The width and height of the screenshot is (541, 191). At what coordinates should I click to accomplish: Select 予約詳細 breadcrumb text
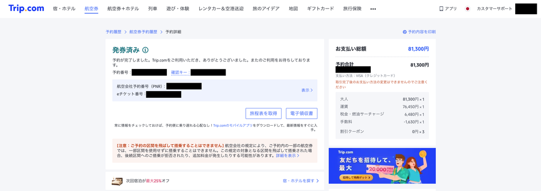coord(173,32)
